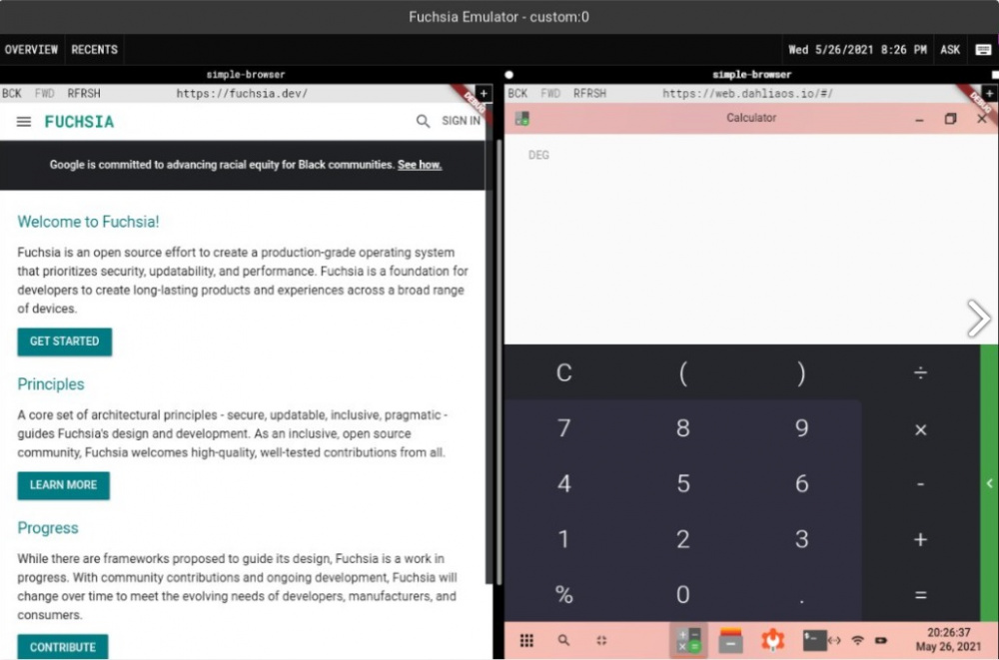Click FWD in the fuchsia.dev browser

[45, 93]
